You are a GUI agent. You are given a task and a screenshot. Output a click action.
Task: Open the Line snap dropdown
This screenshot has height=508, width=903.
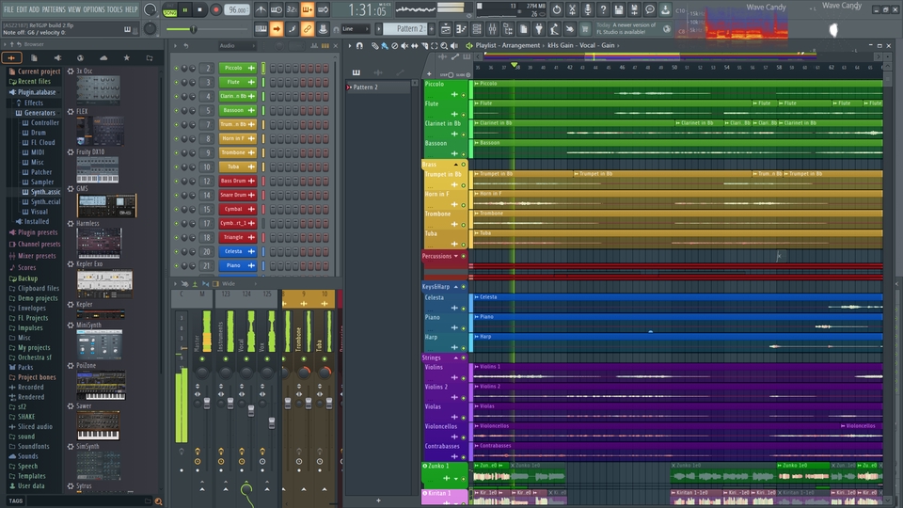[356, 29]
